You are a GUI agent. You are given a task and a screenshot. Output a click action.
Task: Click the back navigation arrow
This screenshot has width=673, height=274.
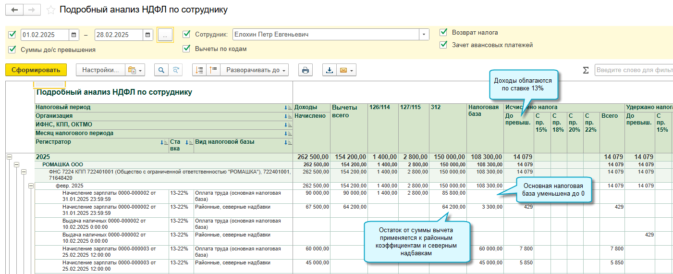tap(14, 10)
